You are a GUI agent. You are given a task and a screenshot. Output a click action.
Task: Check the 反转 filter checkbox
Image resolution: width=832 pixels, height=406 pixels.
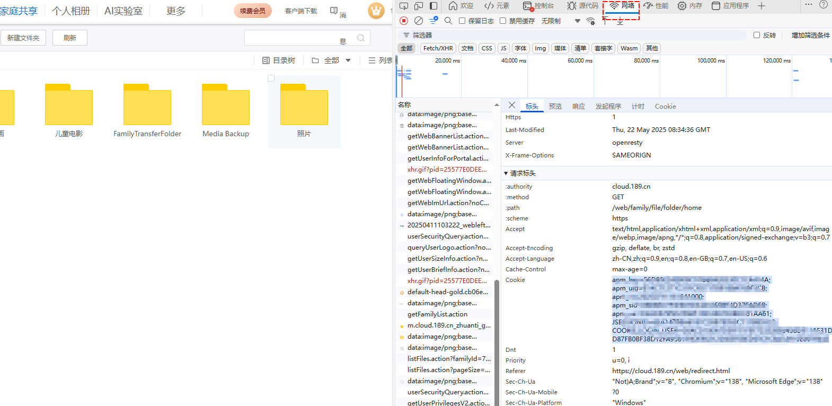click(757, 35)
